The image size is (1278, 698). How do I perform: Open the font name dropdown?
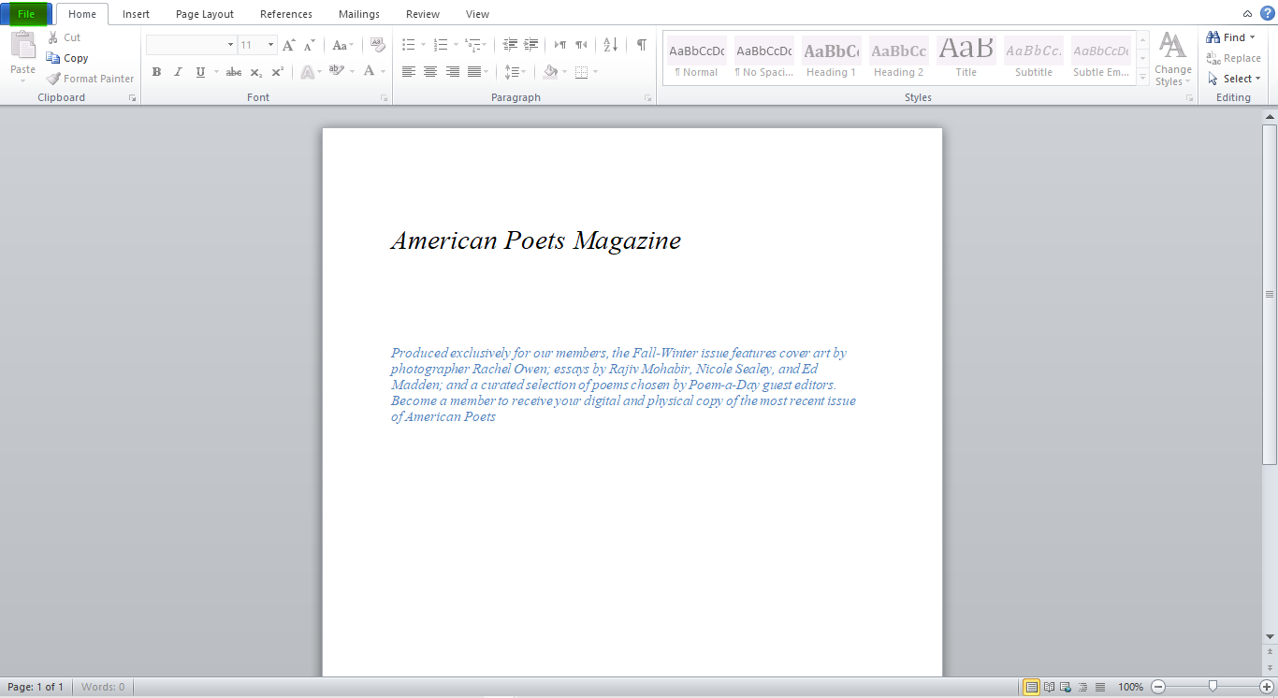pyautogui.click(x=230, y=45)
